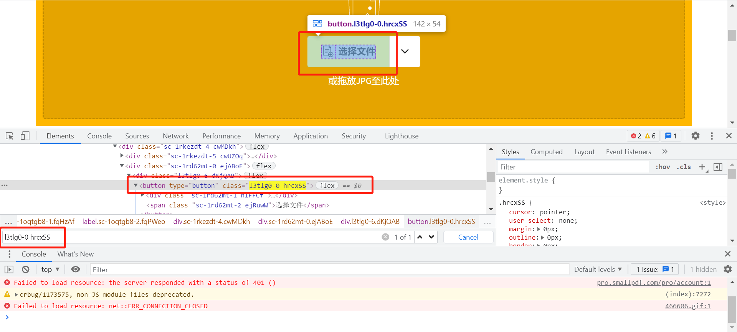Viewport: 737px width, 332px height.
Task: Show console sidebar icon
Action: click(9, 270)
